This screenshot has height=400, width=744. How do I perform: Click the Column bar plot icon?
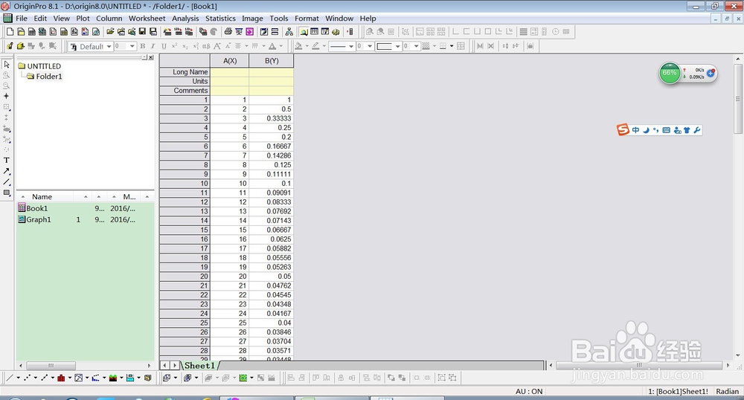[61, 378]
